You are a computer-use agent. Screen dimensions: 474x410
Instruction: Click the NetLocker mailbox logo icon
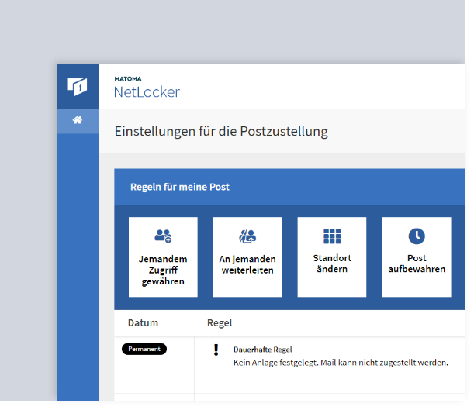click(78, 86)
